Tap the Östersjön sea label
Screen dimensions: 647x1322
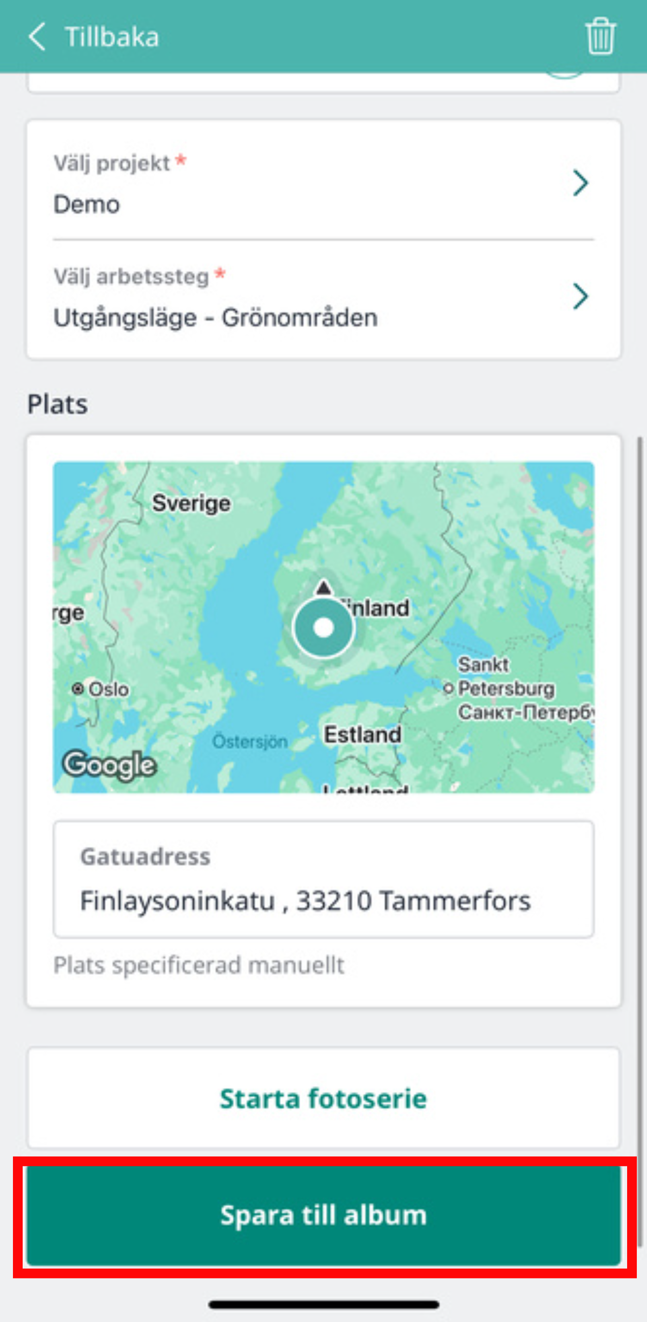pos(250,742)
